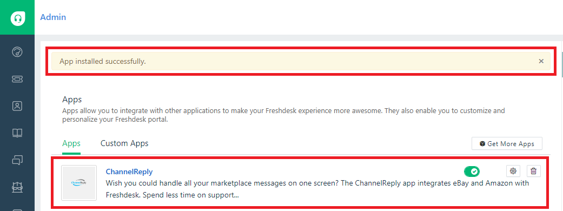This screenshot has width=563, height=211.
Task: Click the sidebar icon below chat bubbles
Action: pos(17,187)
